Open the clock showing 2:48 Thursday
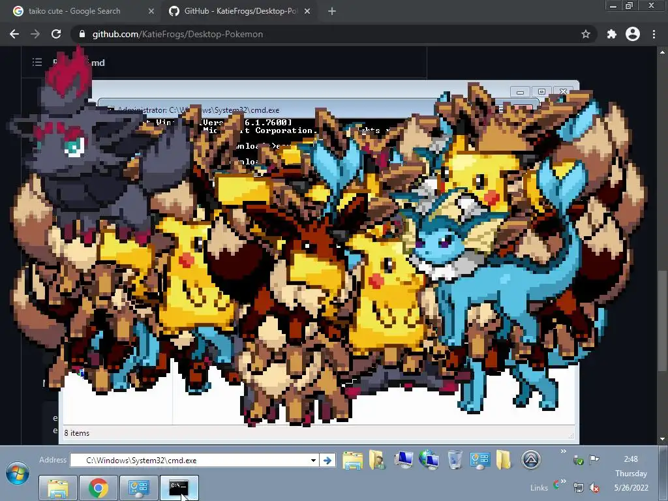668x501 pixels. coord(631,474)
